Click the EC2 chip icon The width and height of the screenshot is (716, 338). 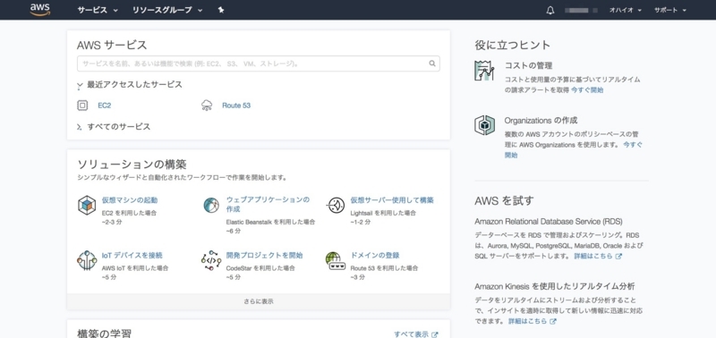click(x=82, y=106)
